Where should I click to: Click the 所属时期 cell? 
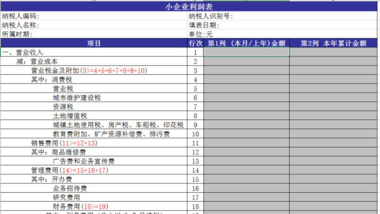pyautogui.click(x=94, y=34)
